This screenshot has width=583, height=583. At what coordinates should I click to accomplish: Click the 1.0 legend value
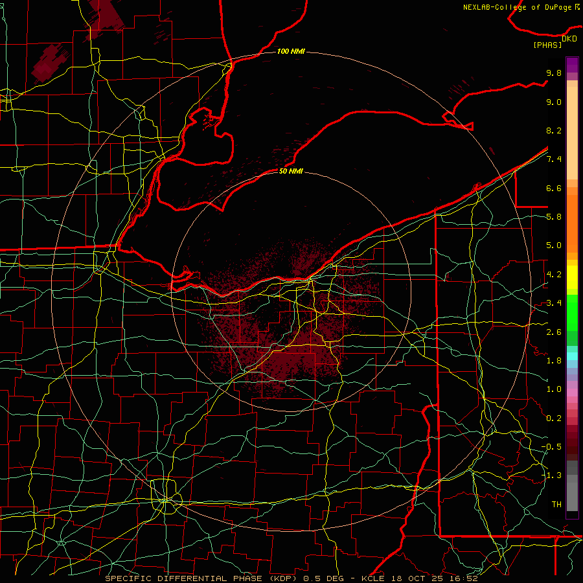[x=554, y=389]
